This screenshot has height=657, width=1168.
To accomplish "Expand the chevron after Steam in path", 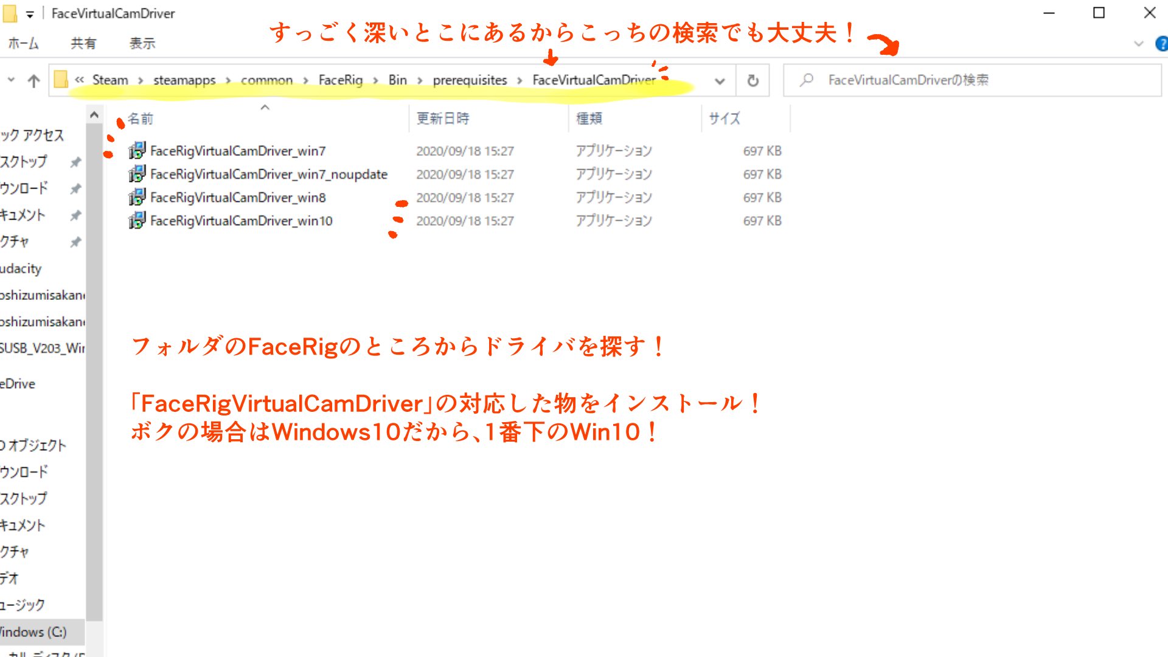I will point(141,80).
